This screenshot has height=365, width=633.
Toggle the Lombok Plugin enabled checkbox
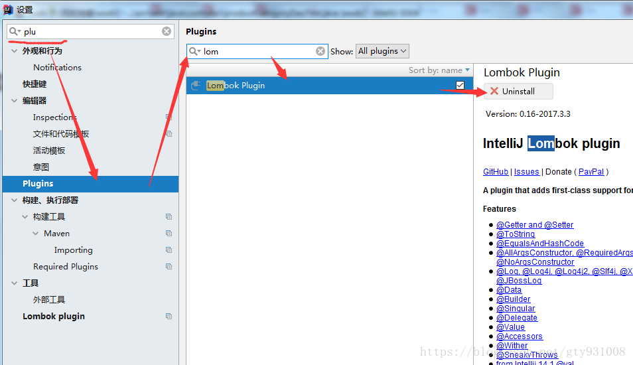pos(460,85)
